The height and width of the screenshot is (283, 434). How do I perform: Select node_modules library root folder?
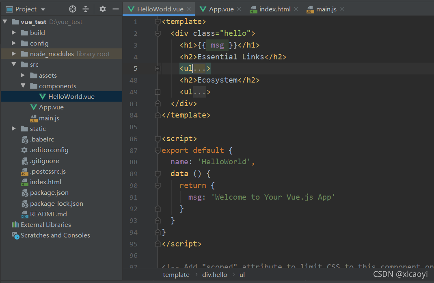pyautogui.click(x=61, y=54)
